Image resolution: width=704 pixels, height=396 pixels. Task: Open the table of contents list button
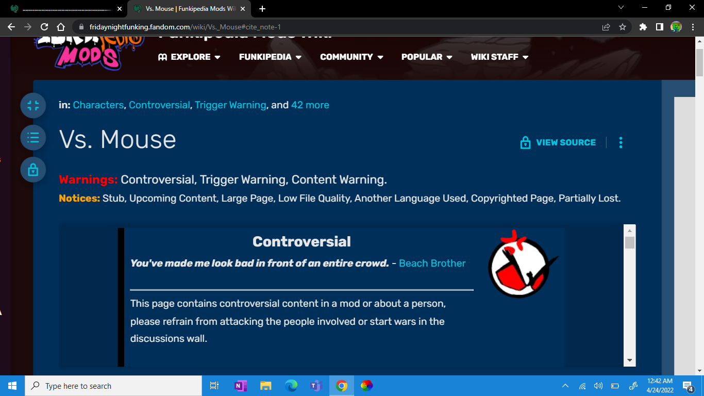(33, 138)
